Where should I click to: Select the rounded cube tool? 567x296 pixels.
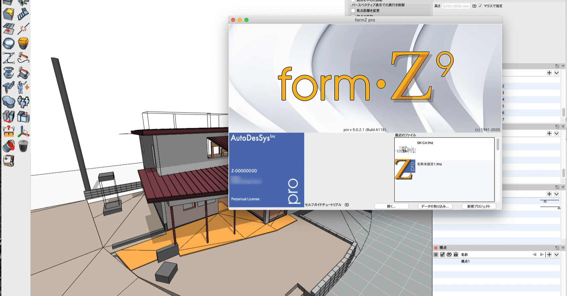pyautogui.click(x=9, y=14)
